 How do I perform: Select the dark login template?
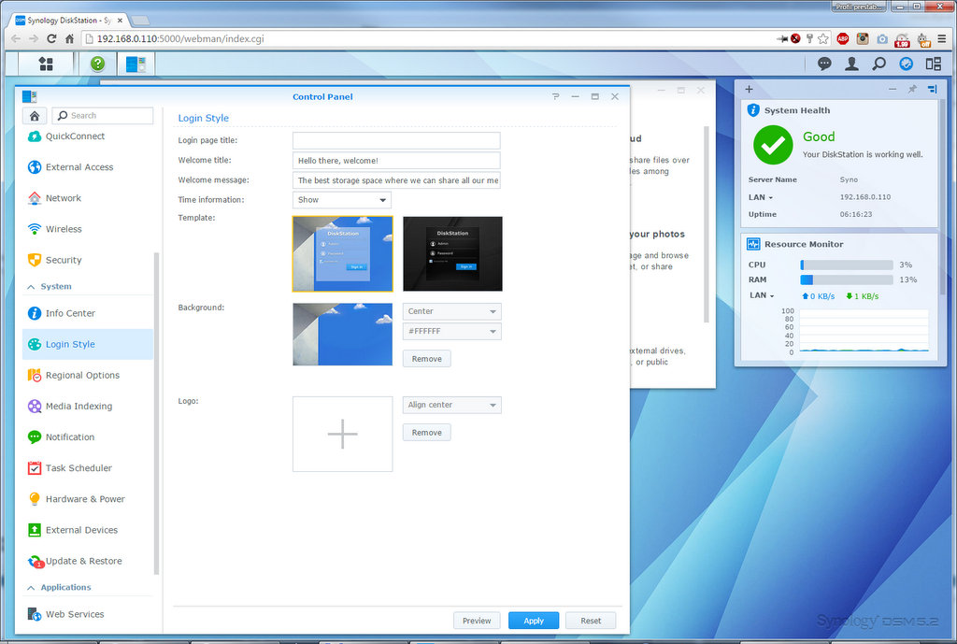(x=453, y=254)
